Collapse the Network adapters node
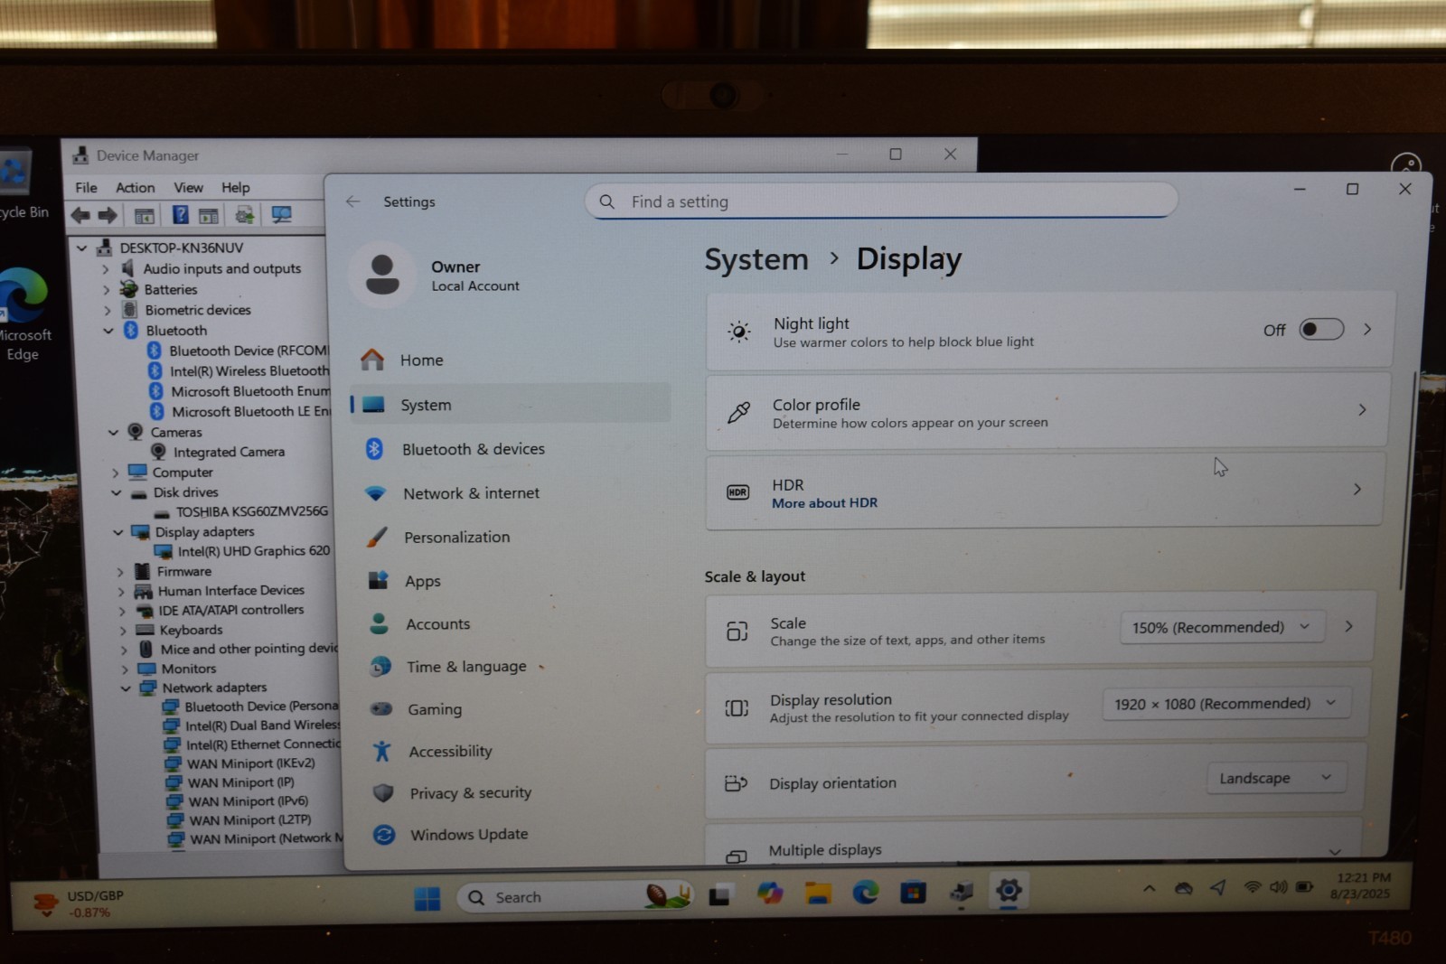Viewport: 1446px width, 964px height. coord(126,688)
